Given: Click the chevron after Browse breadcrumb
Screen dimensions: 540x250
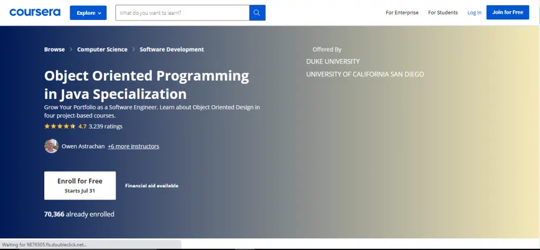Looking at the screenshot, I should 71,49.
